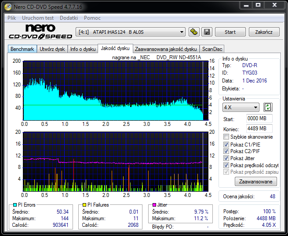This screenshot has width=288, height=236.
Task: Click the maximize window button
Action: (x=258, y=5)
